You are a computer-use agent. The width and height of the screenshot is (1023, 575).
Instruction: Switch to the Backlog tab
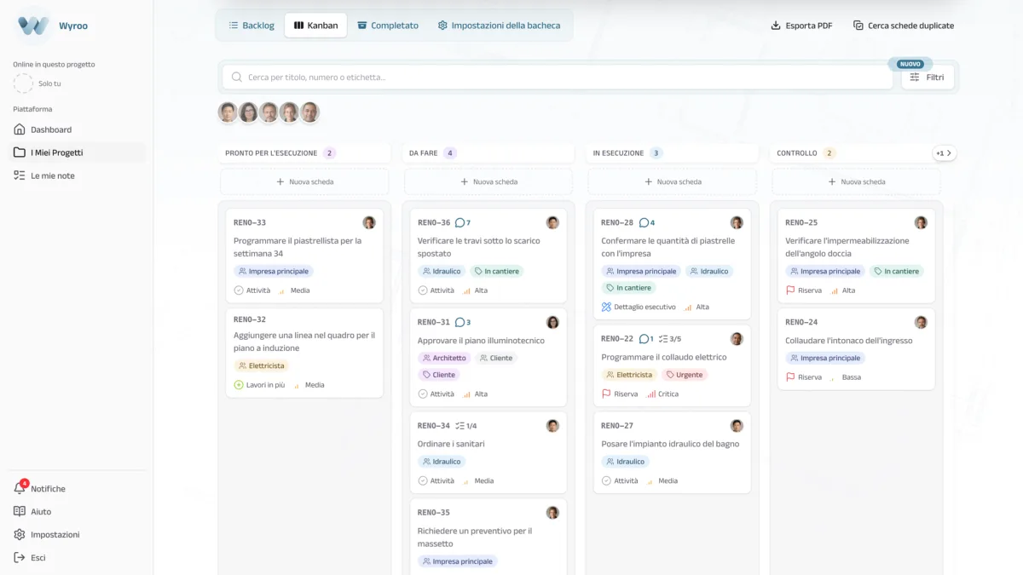coord(251,26)
